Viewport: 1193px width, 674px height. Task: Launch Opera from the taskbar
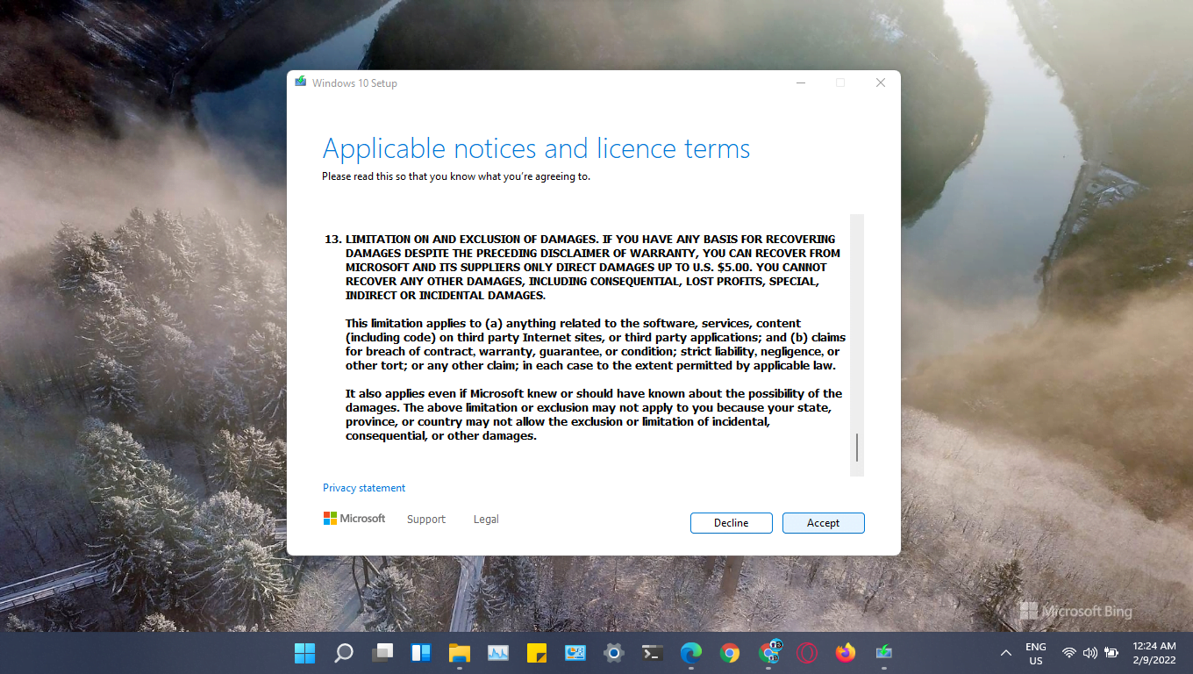click(x=807, y=653)
